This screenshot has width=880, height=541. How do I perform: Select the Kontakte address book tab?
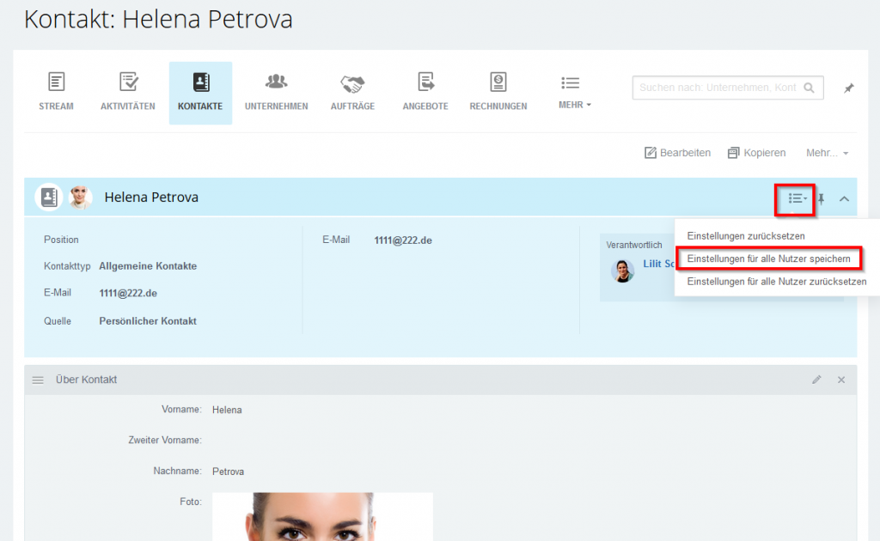(x=200, y=93)
